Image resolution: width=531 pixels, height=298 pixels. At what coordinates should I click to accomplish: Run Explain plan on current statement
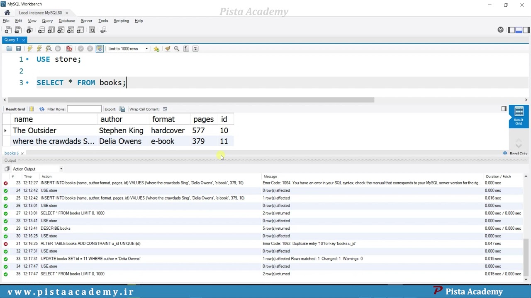click(x=49, y=49)
